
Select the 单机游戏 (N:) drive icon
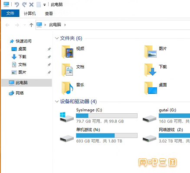click(x=67, y=139)
